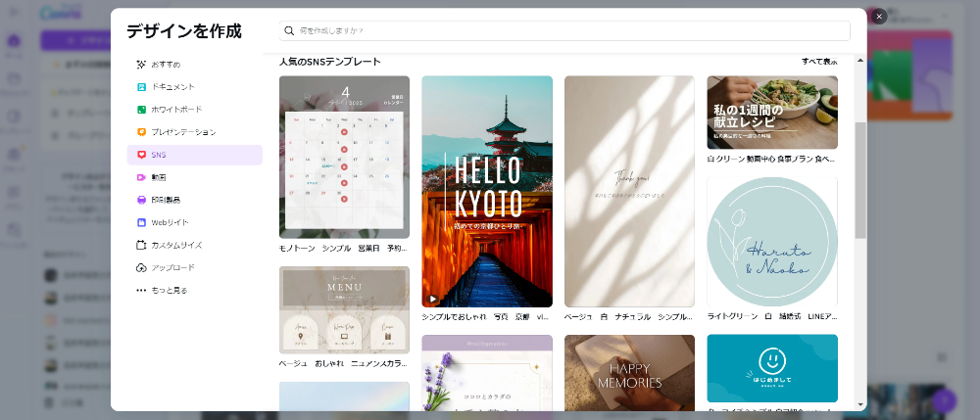
Task: Click caption モノトーン シンプル 営業日
Action: pos(343,249)
